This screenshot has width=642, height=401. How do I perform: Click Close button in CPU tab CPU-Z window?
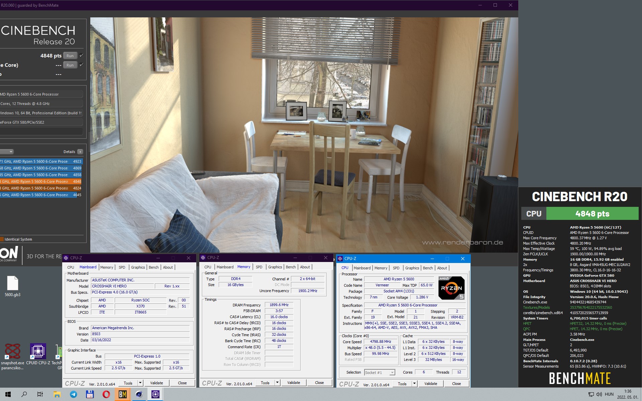pos(456,384)
